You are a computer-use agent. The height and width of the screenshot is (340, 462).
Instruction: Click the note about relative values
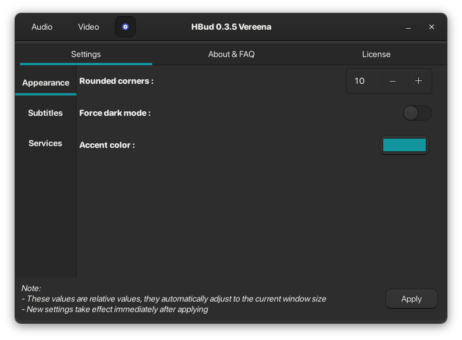point(174,299)
